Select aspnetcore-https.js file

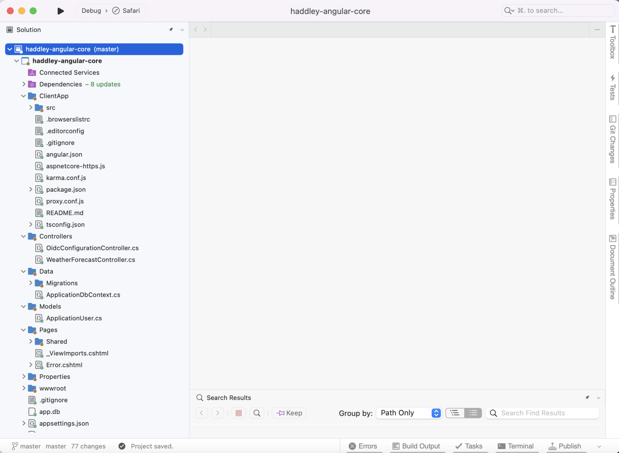tap(75, 166)
